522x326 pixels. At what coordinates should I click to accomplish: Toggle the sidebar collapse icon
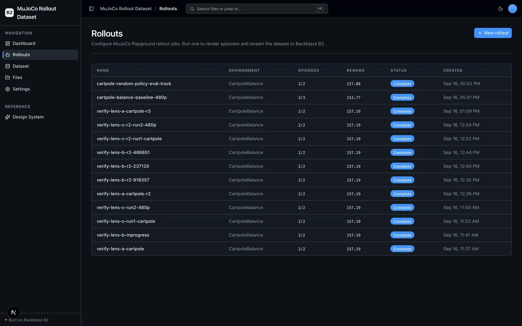(91, 9)
